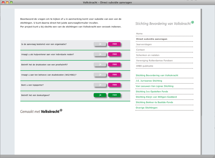
Task: Answer 'ja' for topsporter question
Action: click(100, 85)
